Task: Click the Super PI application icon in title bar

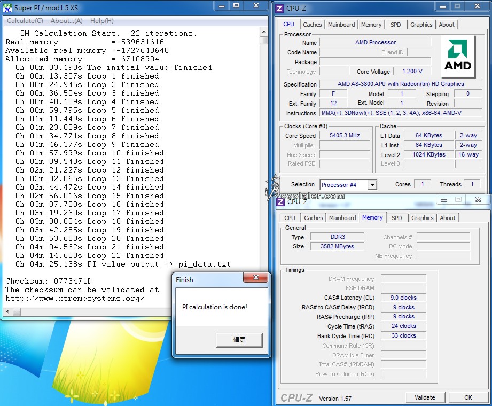Action: (x=7, y=7)
